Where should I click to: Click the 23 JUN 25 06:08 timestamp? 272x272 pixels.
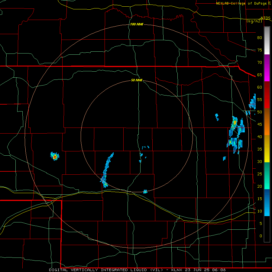point(205,270)
